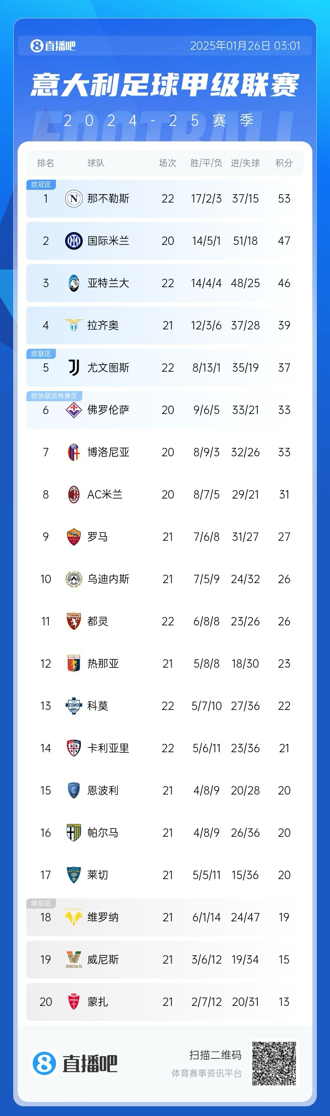
Task: Click the 欧冠区 zone label
Action: [x=41, y=185]
